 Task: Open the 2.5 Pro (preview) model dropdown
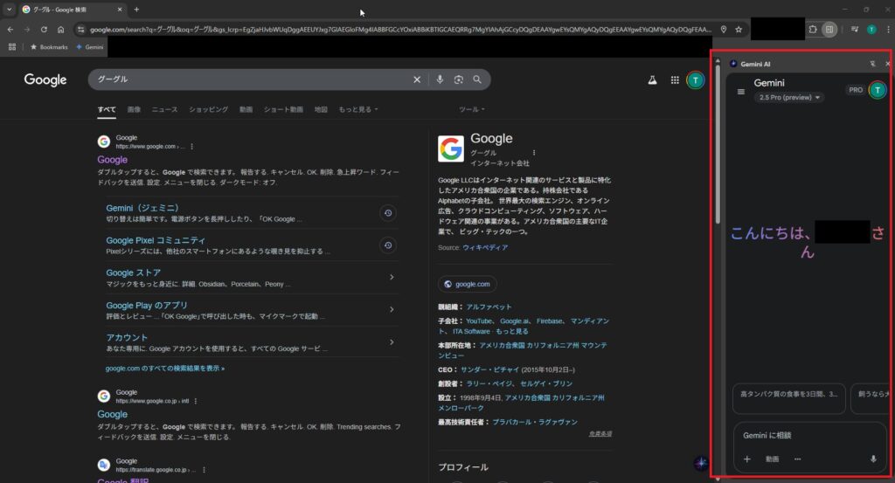pyautogui.click(x=789, y=98)
